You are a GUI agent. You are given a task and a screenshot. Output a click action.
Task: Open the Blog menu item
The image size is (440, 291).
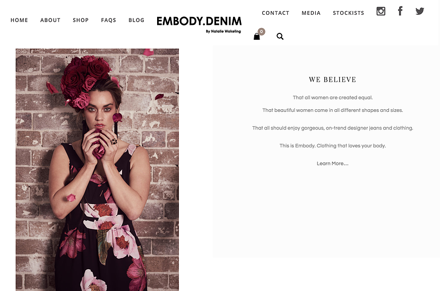coord(136,20)
